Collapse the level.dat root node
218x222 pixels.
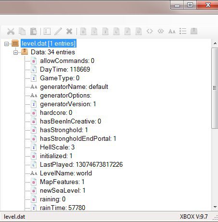coord(6,44)
